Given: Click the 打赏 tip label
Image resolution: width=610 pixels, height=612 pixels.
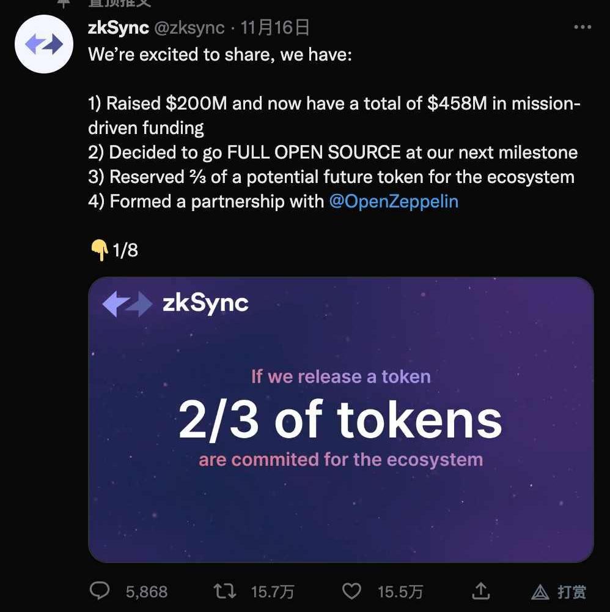Looking at the screenshot, I should (571, 591).
